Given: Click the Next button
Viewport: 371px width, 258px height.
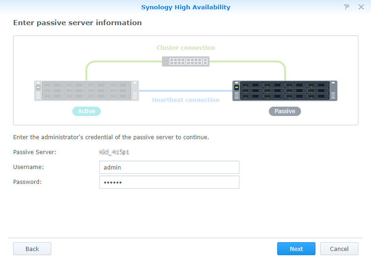Looking at the screenshot, I should click(x=296, y=249).
